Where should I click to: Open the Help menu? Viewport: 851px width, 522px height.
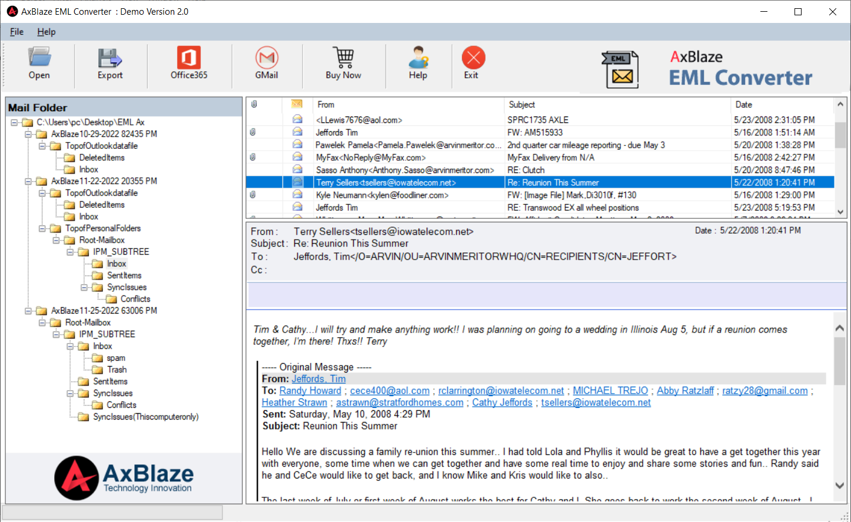(46, 32)
